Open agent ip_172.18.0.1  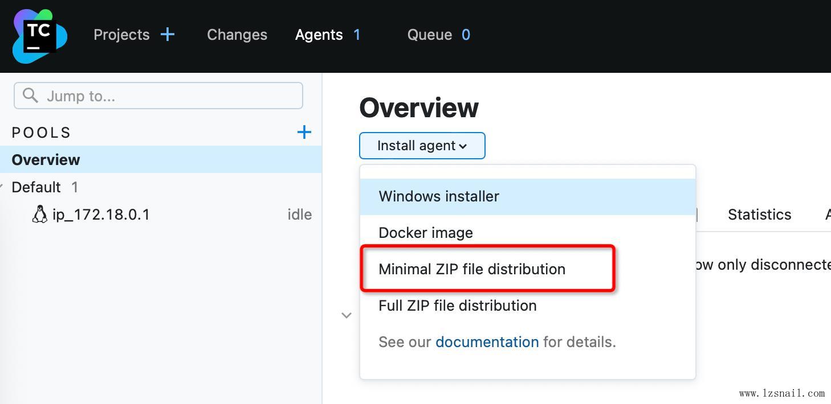click(101, 215)
